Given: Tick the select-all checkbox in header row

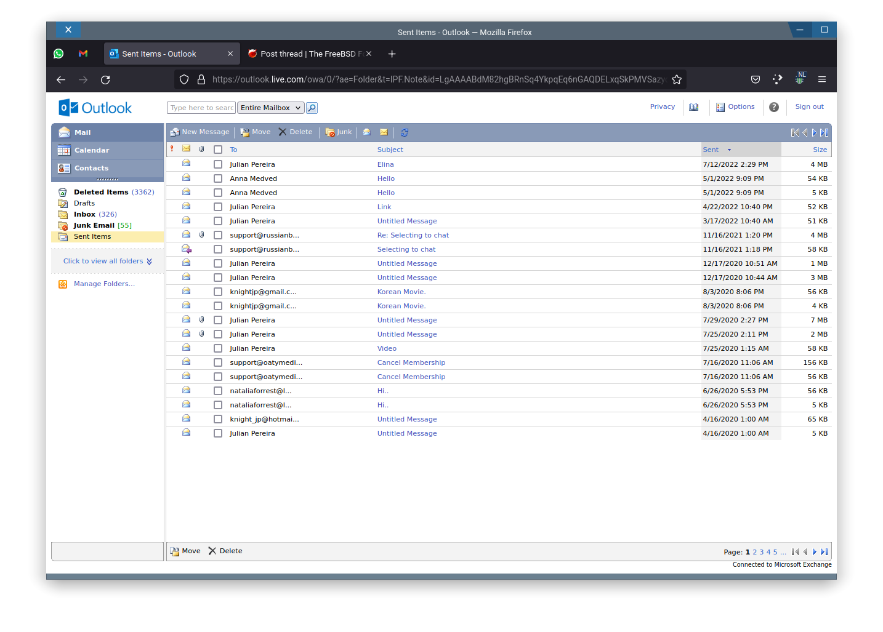Looking at the screenshot, I should [x=218, y=150].
